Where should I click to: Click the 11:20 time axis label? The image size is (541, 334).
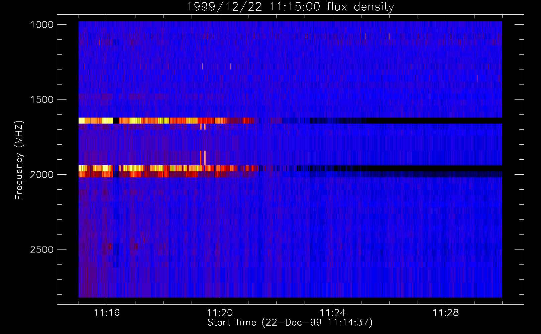tap(220, 313)
